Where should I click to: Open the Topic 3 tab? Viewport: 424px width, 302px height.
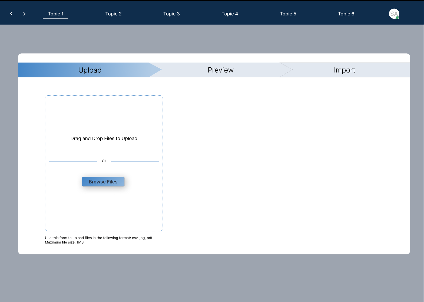tap(171, 14)
